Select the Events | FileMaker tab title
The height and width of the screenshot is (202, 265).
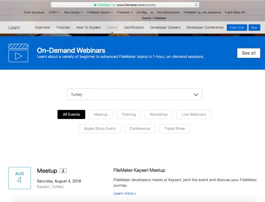[x=154, y=18]
